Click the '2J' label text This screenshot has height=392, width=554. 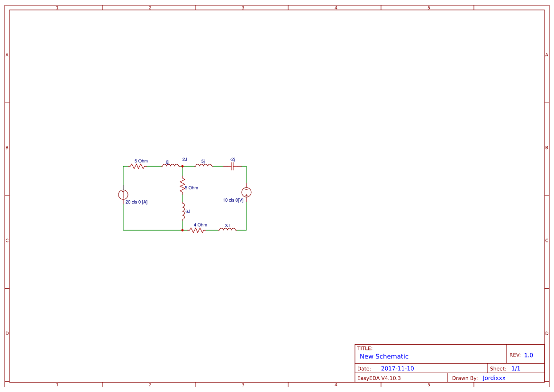click(184, 160)
